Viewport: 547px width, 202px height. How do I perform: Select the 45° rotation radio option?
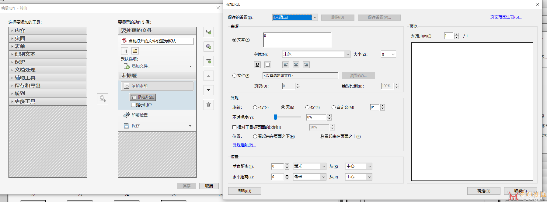click(x=307, y=108)
